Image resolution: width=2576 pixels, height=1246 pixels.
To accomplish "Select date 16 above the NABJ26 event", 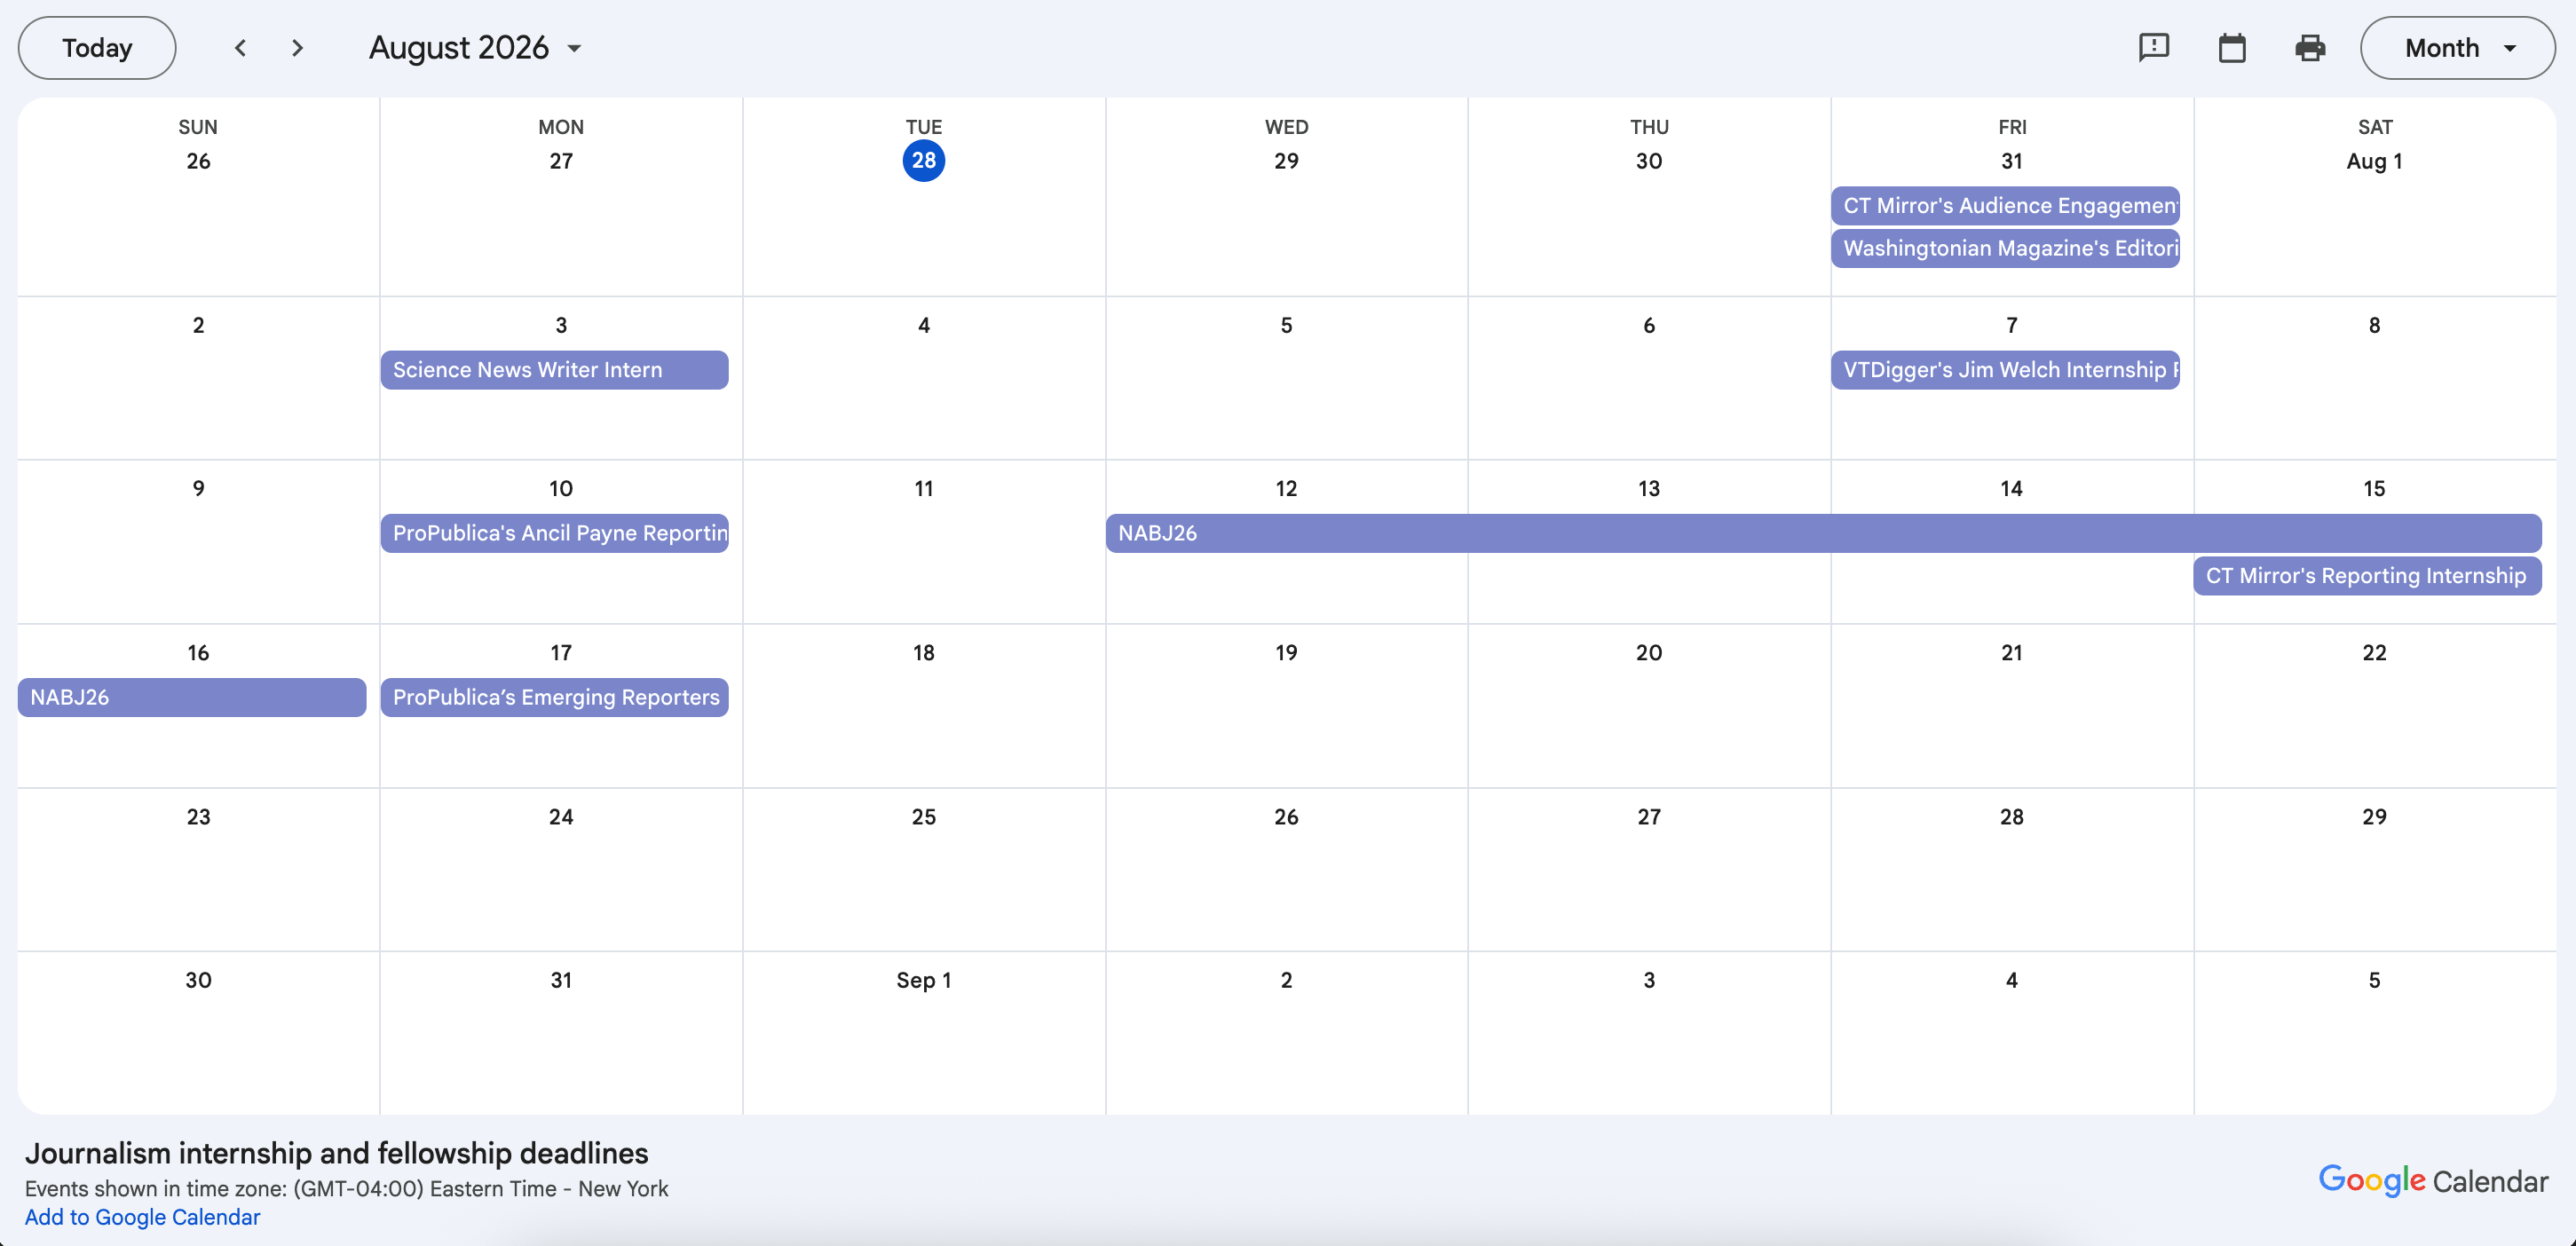I will 198,652.
